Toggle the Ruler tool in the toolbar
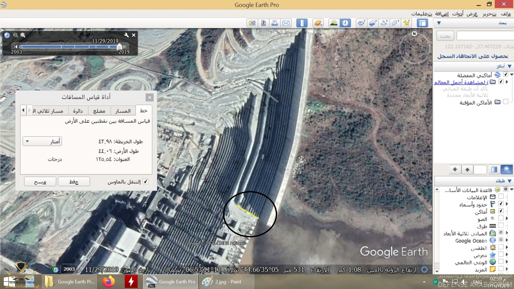This screenshot has height=289, width=514. pos(302,23)
